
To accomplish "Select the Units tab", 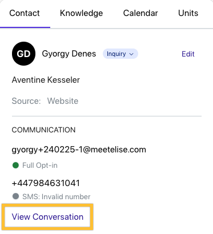I will point(188,13).
